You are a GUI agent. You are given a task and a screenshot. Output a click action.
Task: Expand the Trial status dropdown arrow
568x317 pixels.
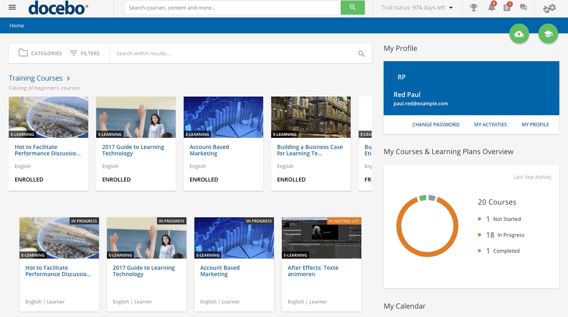[x=451, y=8]
